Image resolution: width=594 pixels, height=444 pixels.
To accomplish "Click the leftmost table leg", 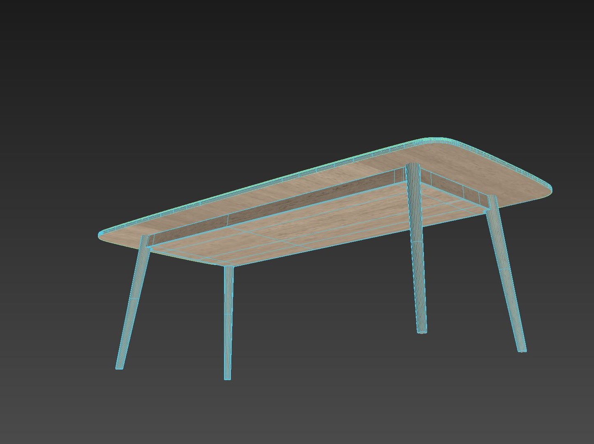I will click(x=132, y=302).
